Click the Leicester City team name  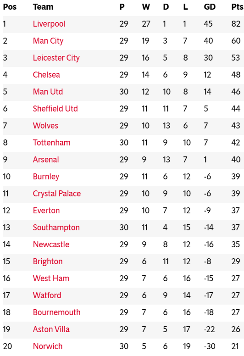pos(56,58)
